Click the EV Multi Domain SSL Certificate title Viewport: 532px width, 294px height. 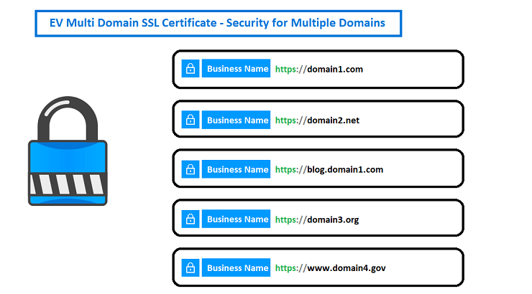click(x=217, y=23)
